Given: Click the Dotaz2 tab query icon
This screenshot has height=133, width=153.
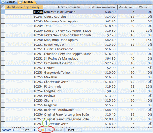Looking at the screenshot, I should [21, 2].
